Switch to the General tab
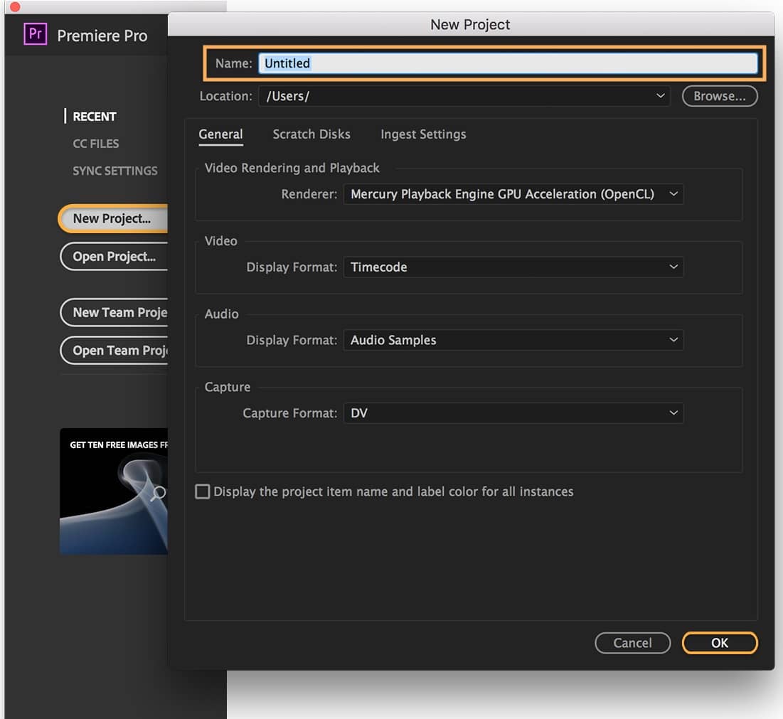The image size is (783, 719). pyautogui.click(x=220, y=134)
